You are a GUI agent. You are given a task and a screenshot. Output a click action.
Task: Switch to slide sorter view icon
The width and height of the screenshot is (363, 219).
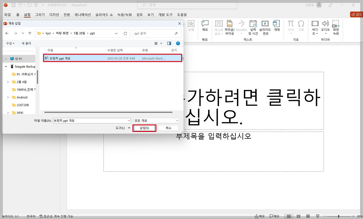[x=298, y=216]
